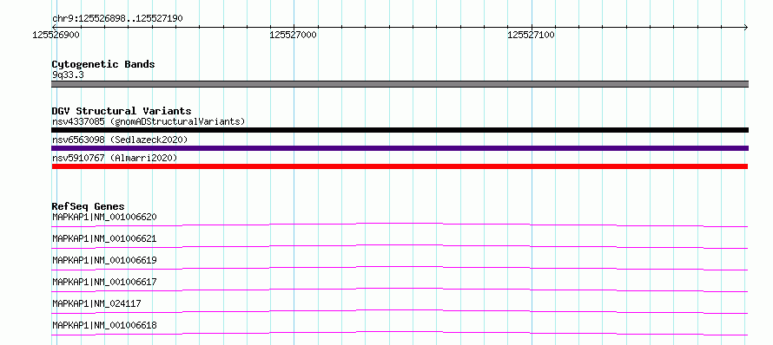
Task: Click the nsv6563098 (Sedlazeck2020) label
Action: (120, 140)
